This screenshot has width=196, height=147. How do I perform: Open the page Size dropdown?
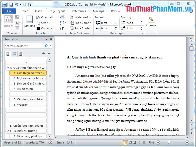click(x=43, y=23)
